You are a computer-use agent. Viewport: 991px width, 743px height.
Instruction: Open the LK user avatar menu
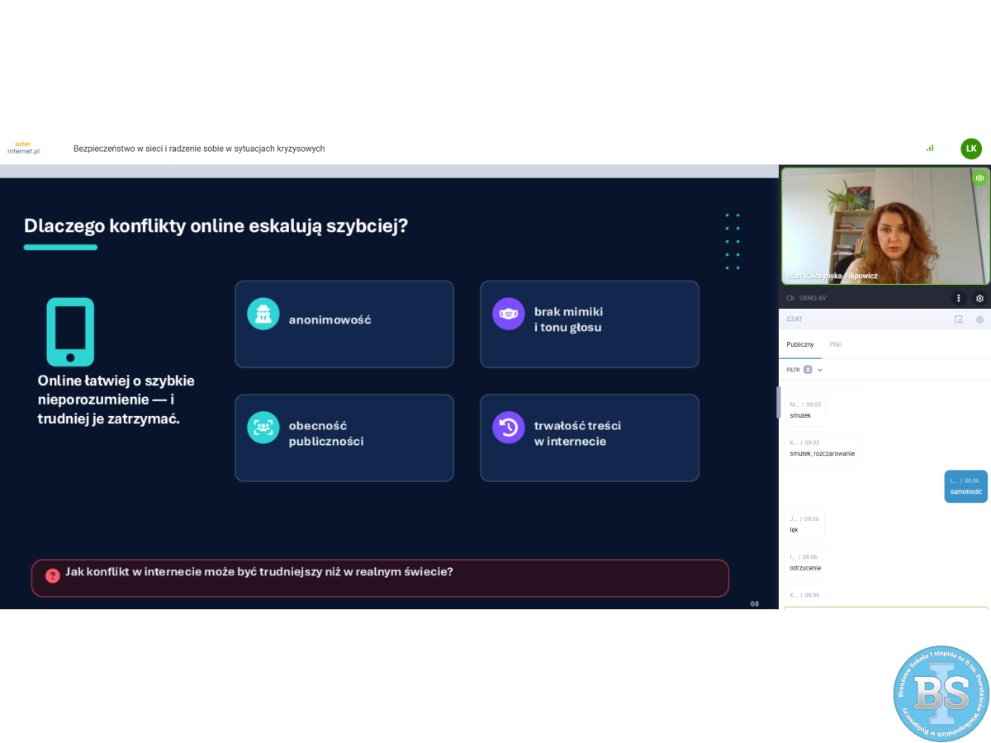click(x=971, y=149)
